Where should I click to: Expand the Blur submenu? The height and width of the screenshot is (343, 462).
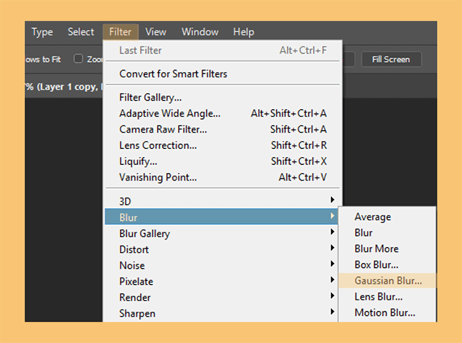pyautogui.click(x=222, y=217)
